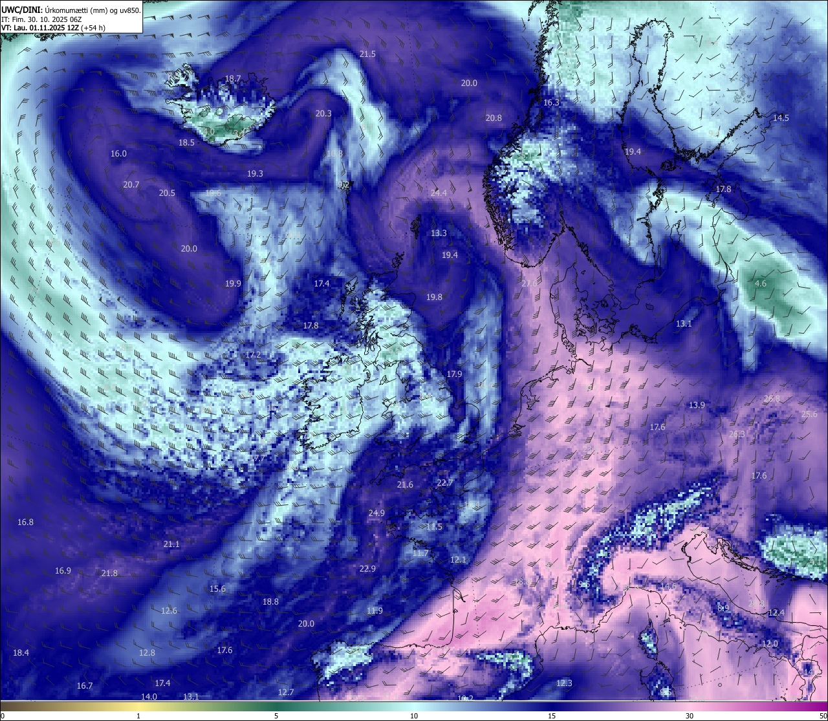Click the IT: Fim. 30. 10. 2025 06Z line
The height and width of the screenshot is (721, 828).
coord(41,19)
